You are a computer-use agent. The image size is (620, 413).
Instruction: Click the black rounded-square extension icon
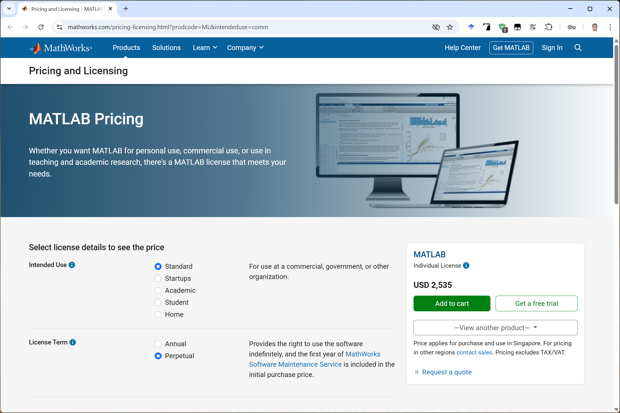517,27
